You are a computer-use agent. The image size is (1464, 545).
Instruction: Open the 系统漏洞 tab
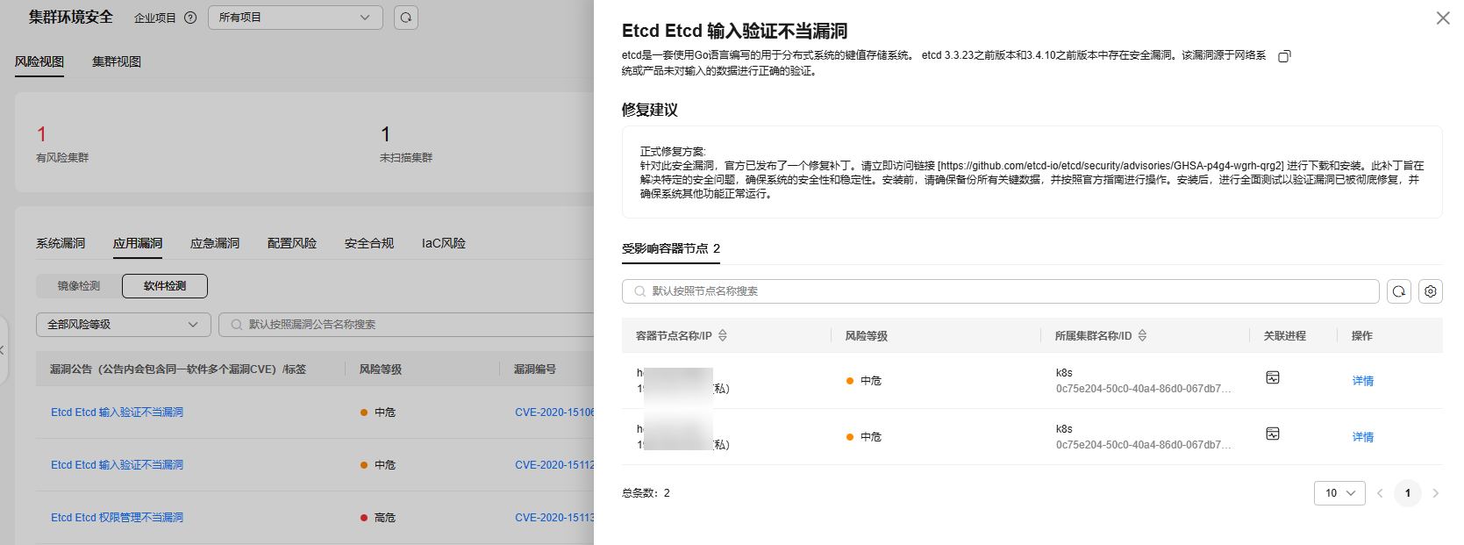[61, 243]
